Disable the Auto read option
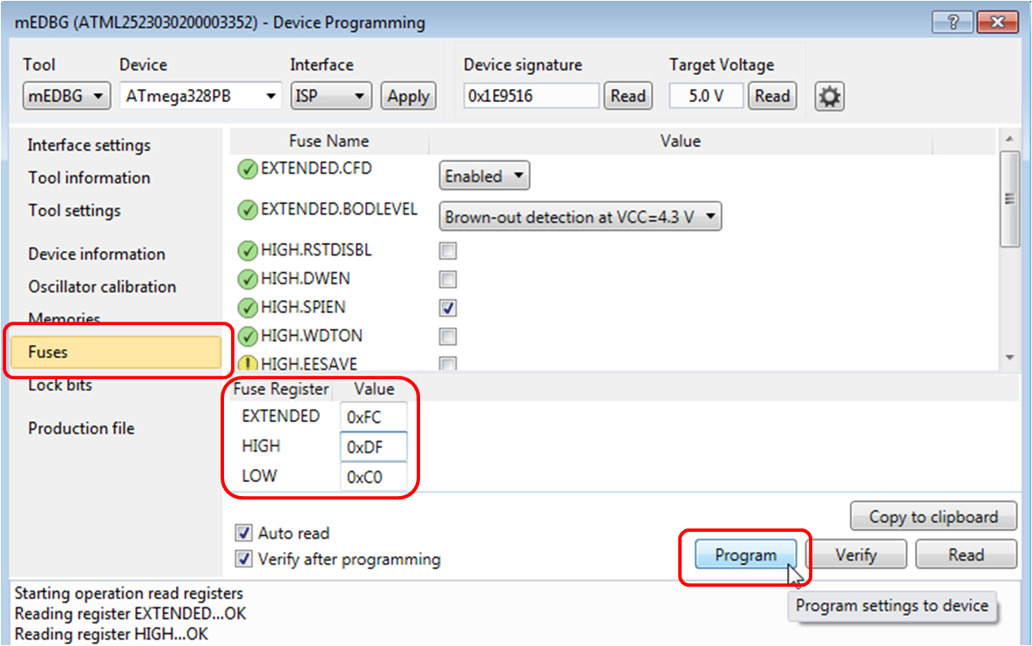This screenshot has height=646, width=1032. point(245,534)
